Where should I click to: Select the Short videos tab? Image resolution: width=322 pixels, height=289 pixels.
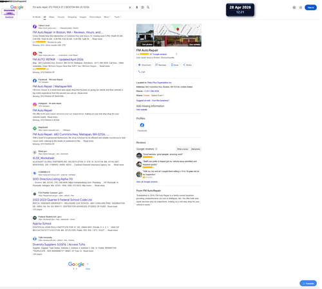click(x=95, y=17)
